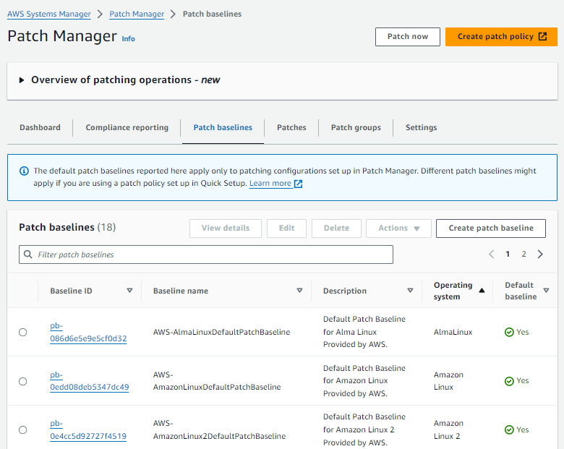Sort by the Default baseline column arrow

546,291
